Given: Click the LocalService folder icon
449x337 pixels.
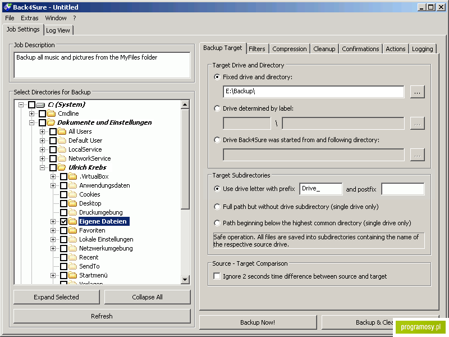Looking at the screenshot, I should [x=62, y=149].
